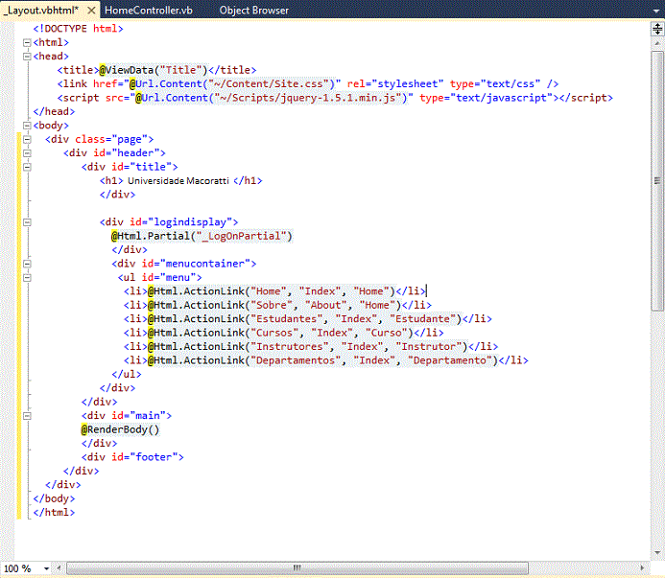665x578 pixels.
Task: Click the ActionLink "Sobre" line
Action: point(277,305)
